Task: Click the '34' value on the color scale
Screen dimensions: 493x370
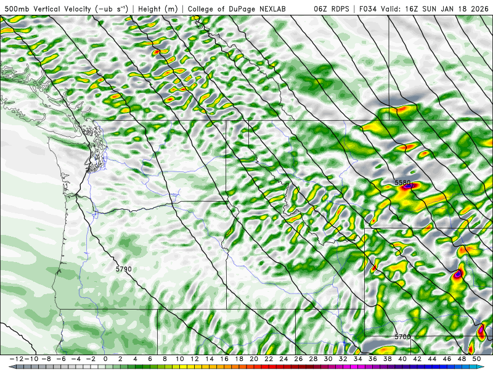Action: [x=358, y=359]
